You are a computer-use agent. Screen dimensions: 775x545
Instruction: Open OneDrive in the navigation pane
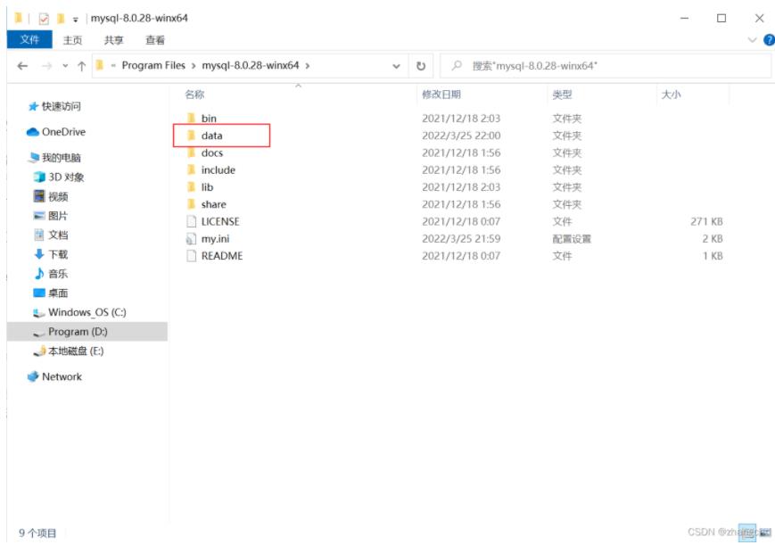point(63,132)
